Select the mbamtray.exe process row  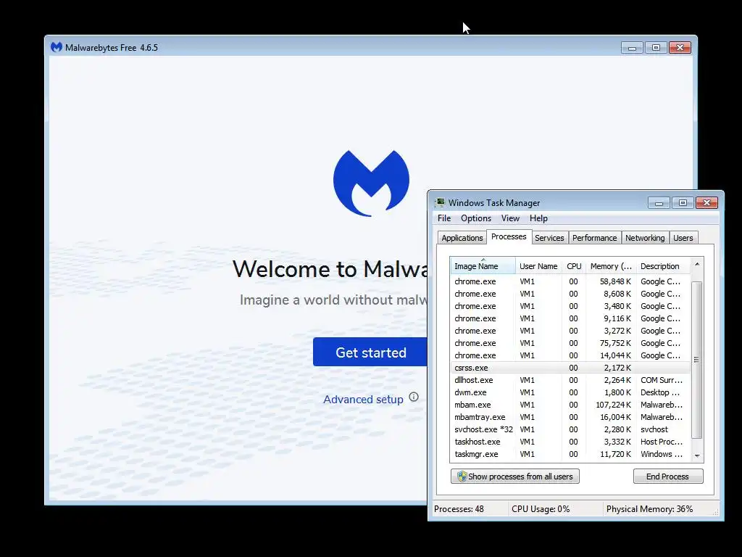coord(570,417)
